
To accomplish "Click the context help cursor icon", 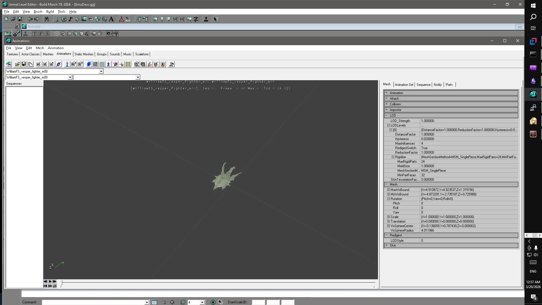I will [216, 19].
